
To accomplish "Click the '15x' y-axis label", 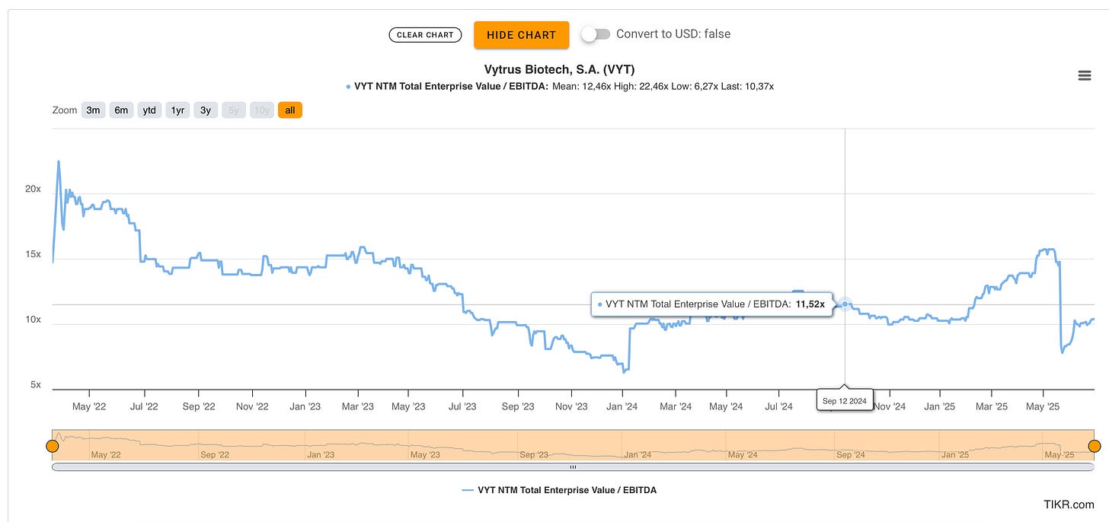I will [x=33, y=254].
